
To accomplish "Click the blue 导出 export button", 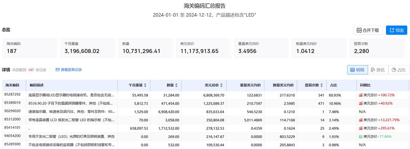I will click(396, 30).
